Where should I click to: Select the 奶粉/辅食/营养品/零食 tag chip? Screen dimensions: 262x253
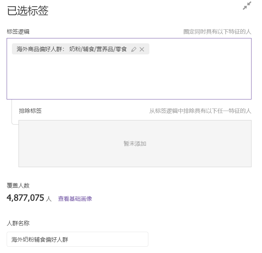click(80, 49)
